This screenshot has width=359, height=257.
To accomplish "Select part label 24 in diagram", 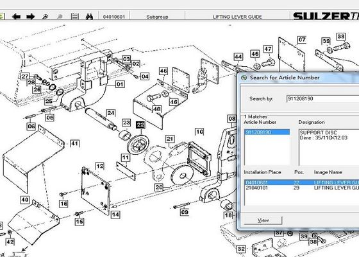I will coord(111,113).
